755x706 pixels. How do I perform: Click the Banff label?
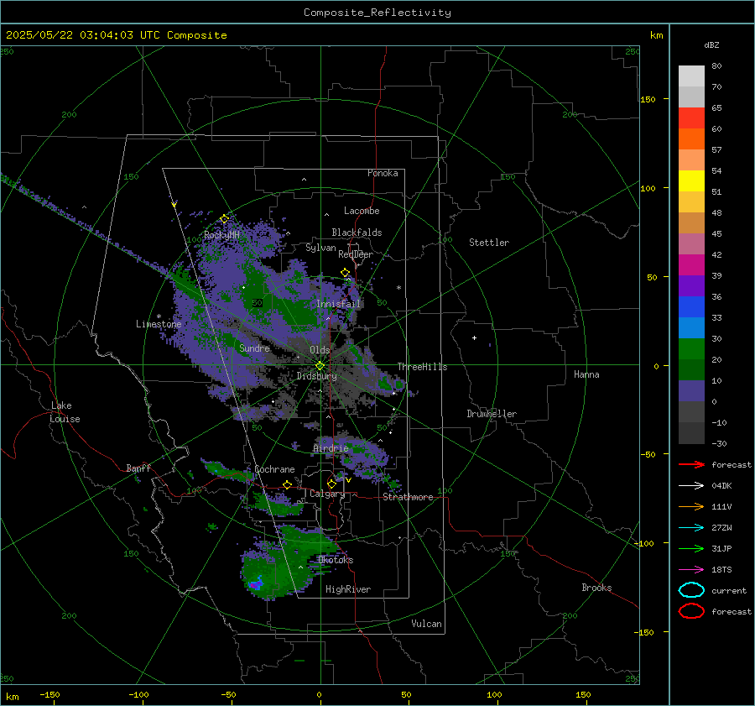pos(138,468)
